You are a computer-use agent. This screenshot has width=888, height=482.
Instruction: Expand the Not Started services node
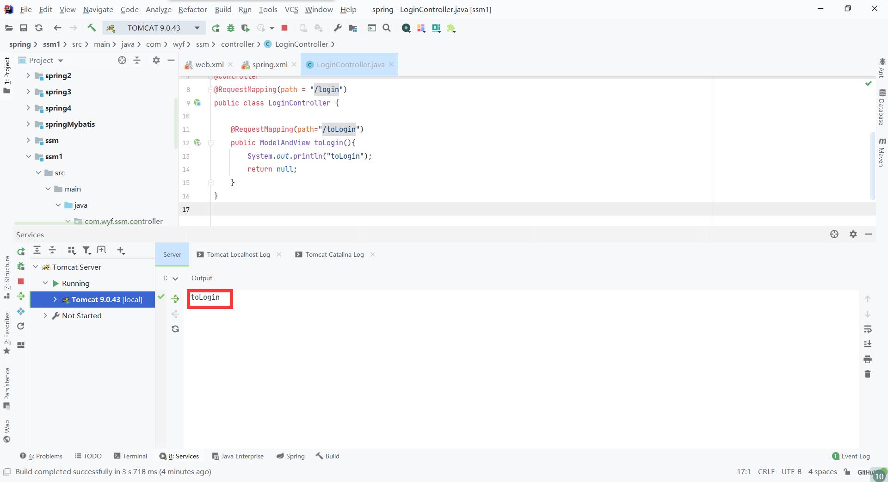click(x=45, y=315)
